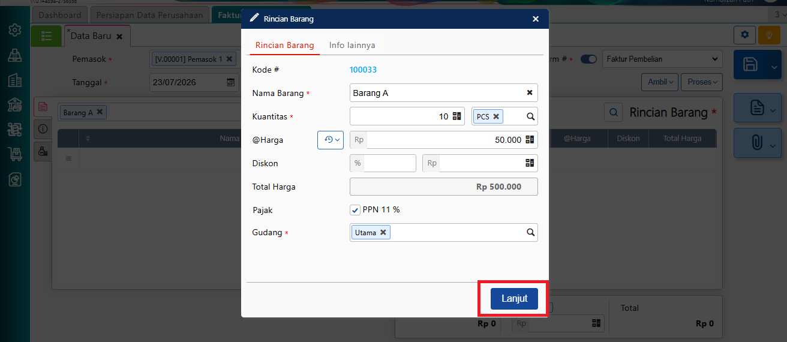Switch to Dashboard tab
Viewport: 787px width, 342px height.
tap(59, 15)
